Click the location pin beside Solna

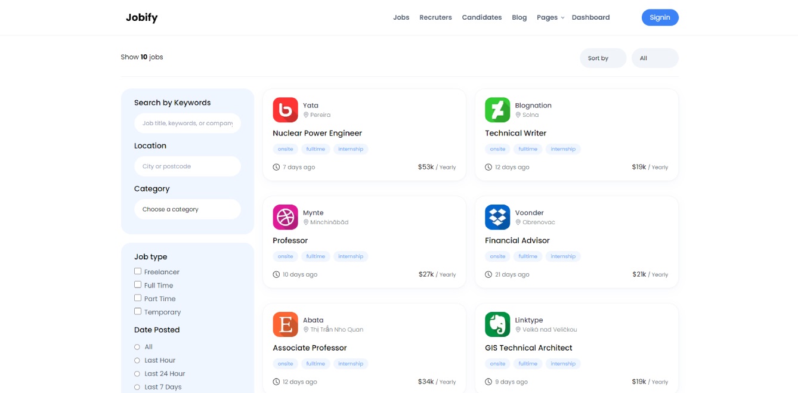[518, 115]
